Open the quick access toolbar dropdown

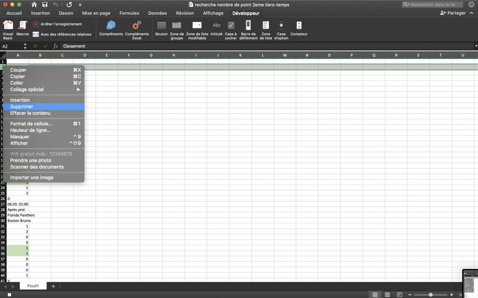click(80, 5)
